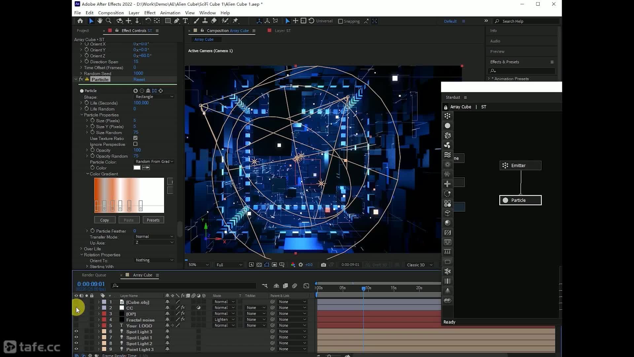634x357 pixels.
Task: Toggle the Opacity Random stopwatch
Action: (92, 156)
